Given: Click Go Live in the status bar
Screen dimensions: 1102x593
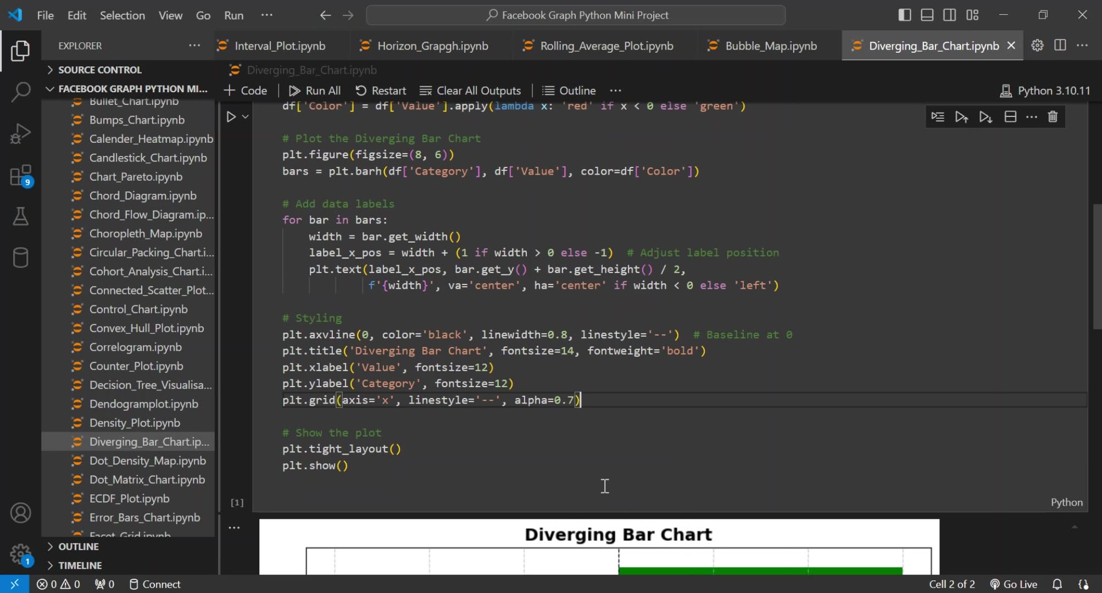Looking at the screenshot, I should [x=1014, y=584].
